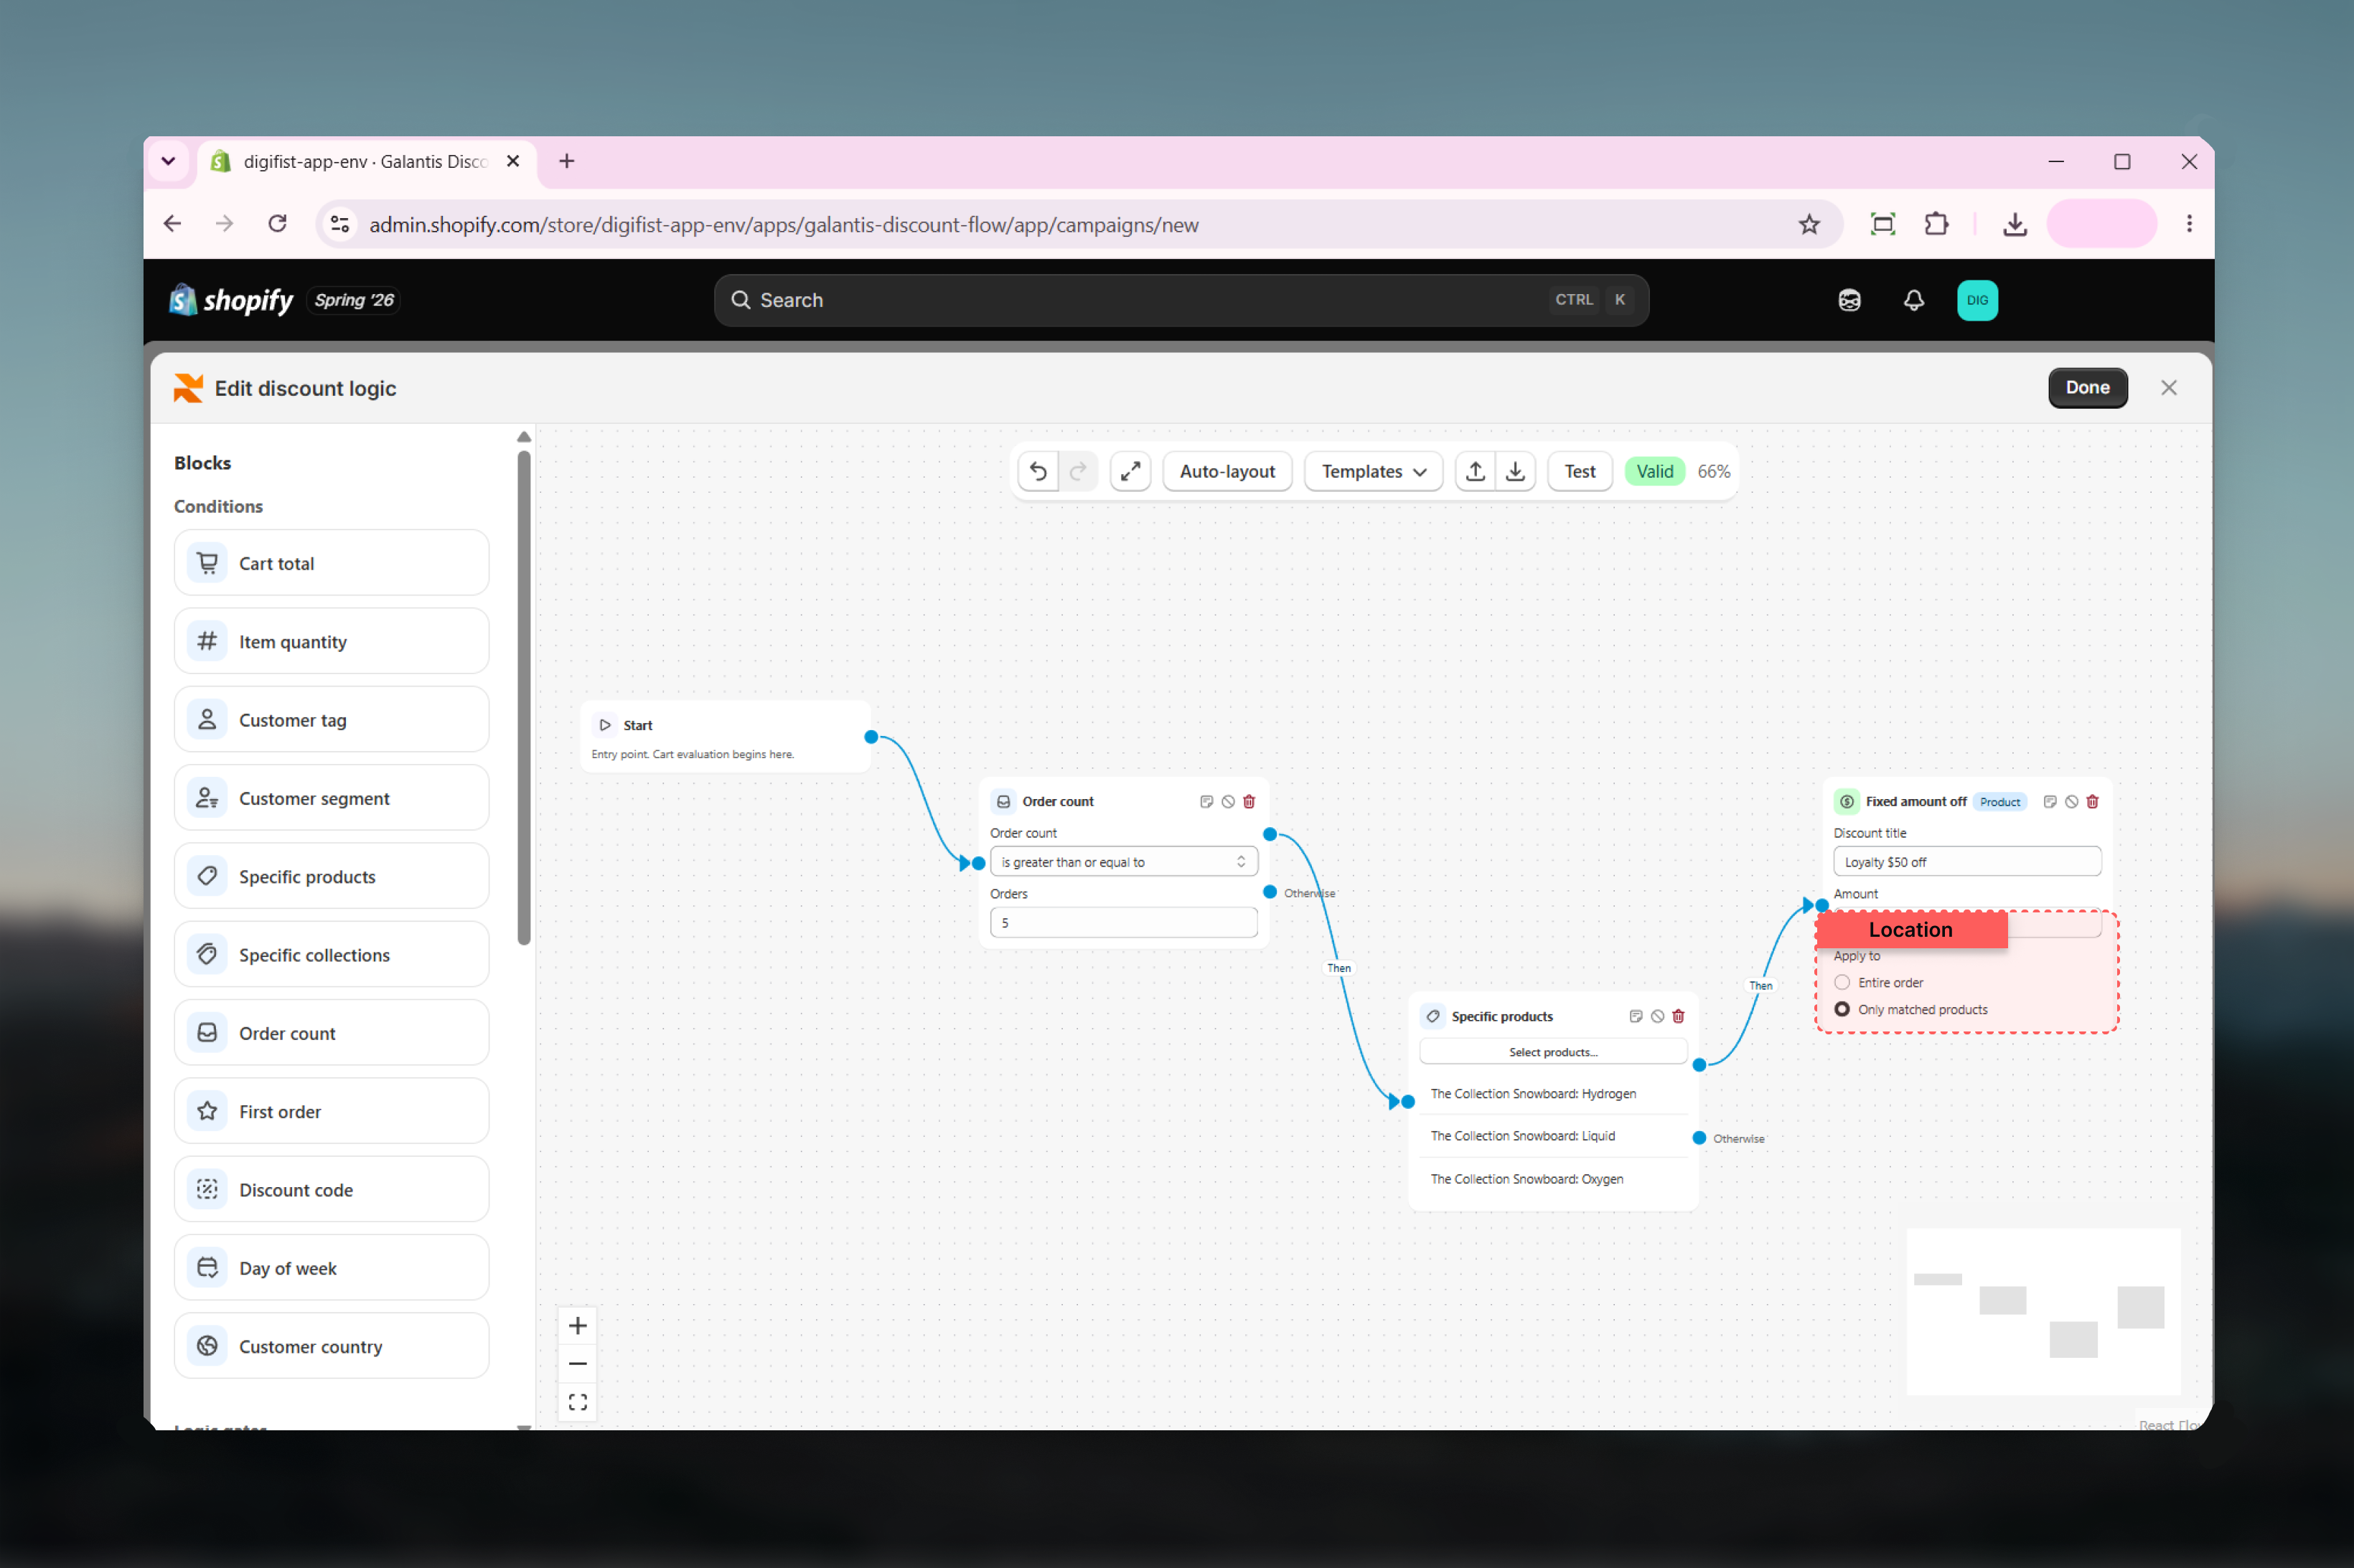Pick the Discount code condition block
The image size is (2354, 1568).
click(x=331, y=1189)
